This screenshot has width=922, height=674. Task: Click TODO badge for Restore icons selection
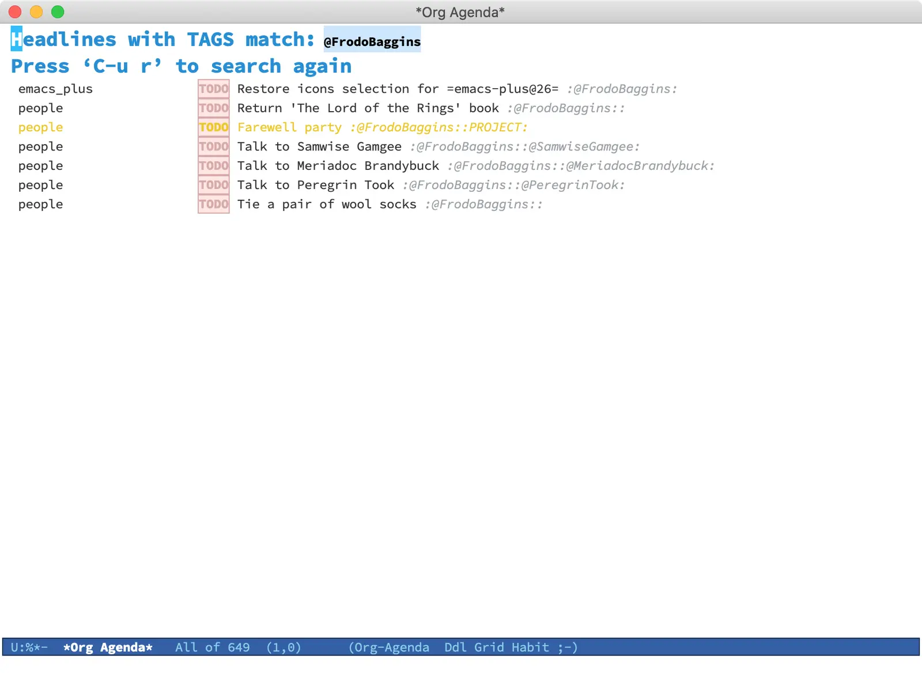[213, 89]
